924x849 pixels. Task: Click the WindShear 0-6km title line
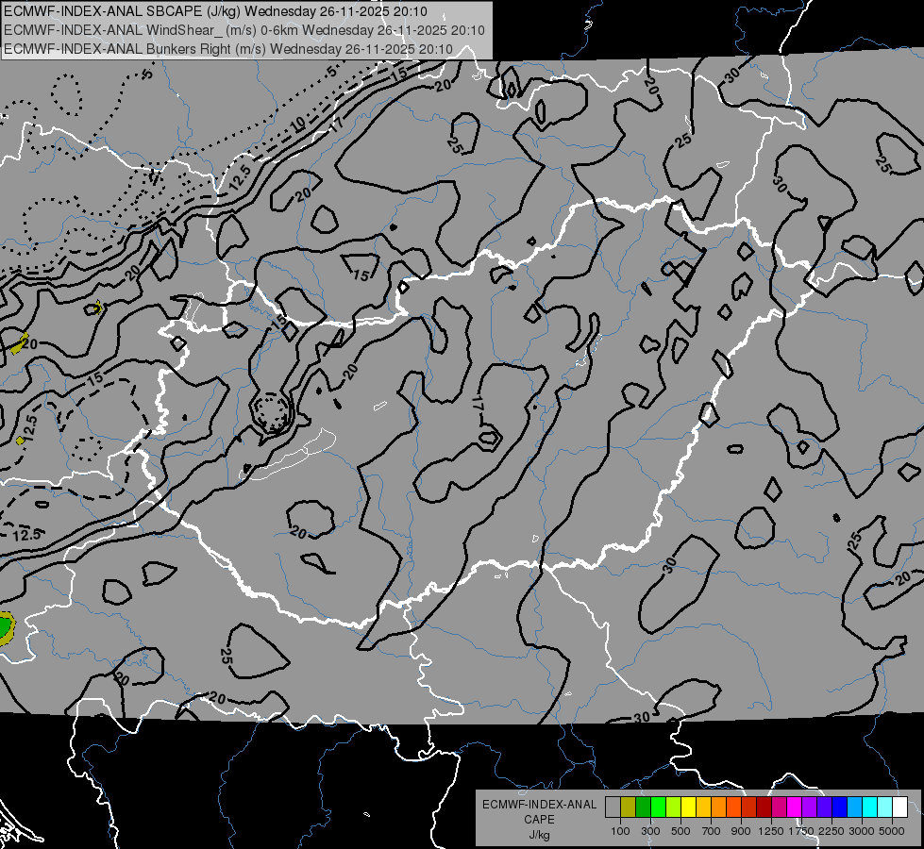(244, 30)
